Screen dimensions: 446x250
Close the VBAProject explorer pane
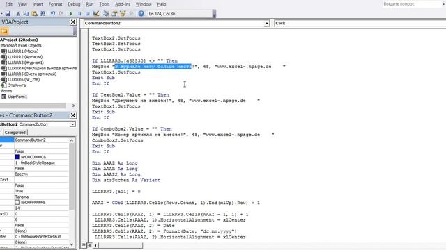[73, 22]
